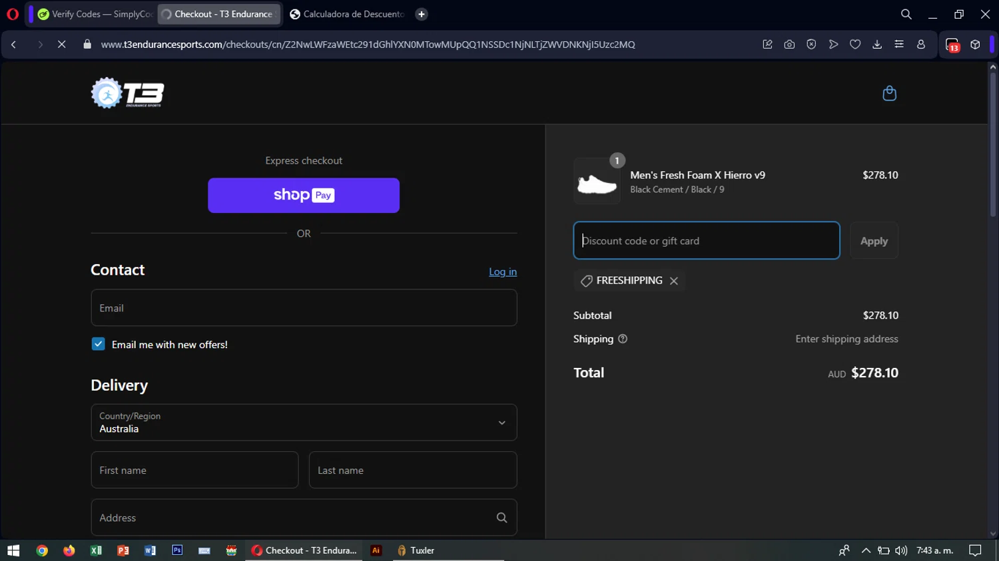
Task: Focus the Last name field
Action: 413,470
